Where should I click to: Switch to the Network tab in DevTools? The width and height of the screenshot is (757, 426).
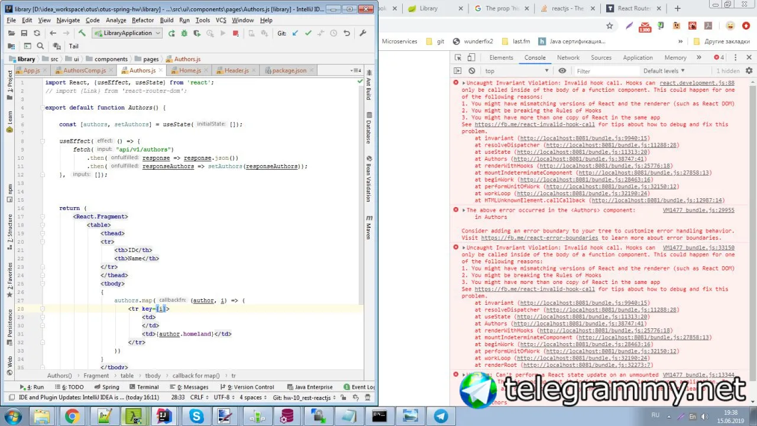(x=568, y=57)
